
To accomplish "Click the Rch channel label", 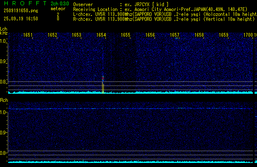I will point(4,100).
